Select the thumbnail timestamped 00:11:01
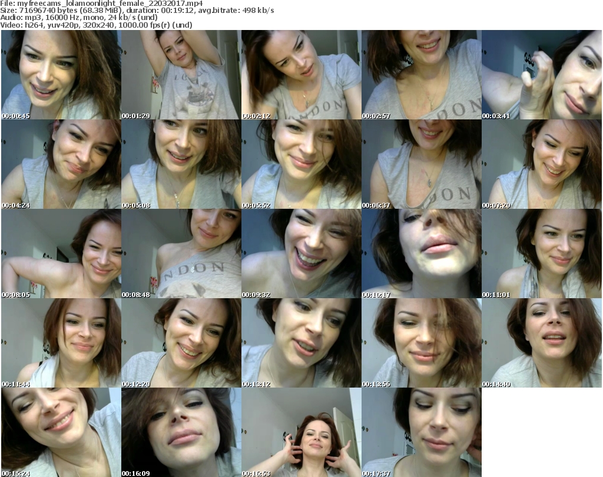603x477 pixels. [542, 253]
